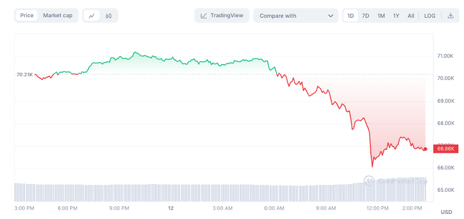The width and height of the screenshot is (464, 219).
Task: Choose the 1M time range
Action: coord(381,16)
